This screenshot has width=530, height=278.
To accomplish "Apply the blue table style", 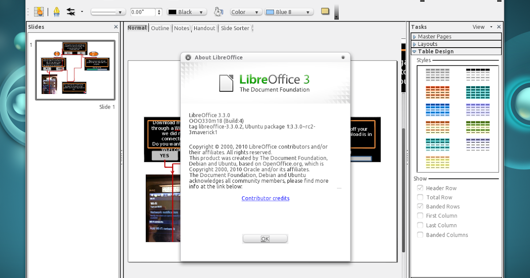I will pyautogui.click(x=438, y=109).
